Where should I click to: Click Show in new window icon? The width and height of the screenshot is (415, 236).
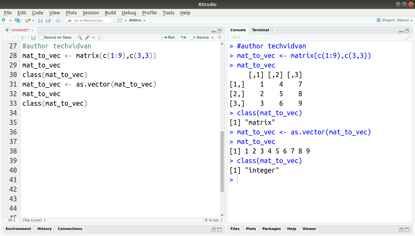23,37
